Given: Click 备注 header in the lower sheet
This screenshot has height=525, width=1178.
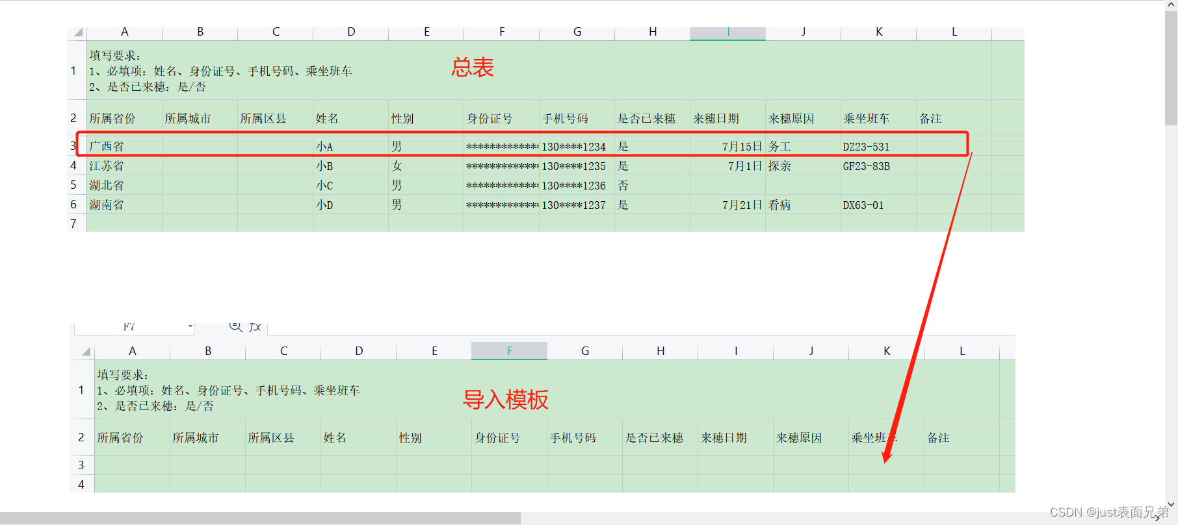Looking at the screenshot, I should pyautogui.click(x=962, y=437).
